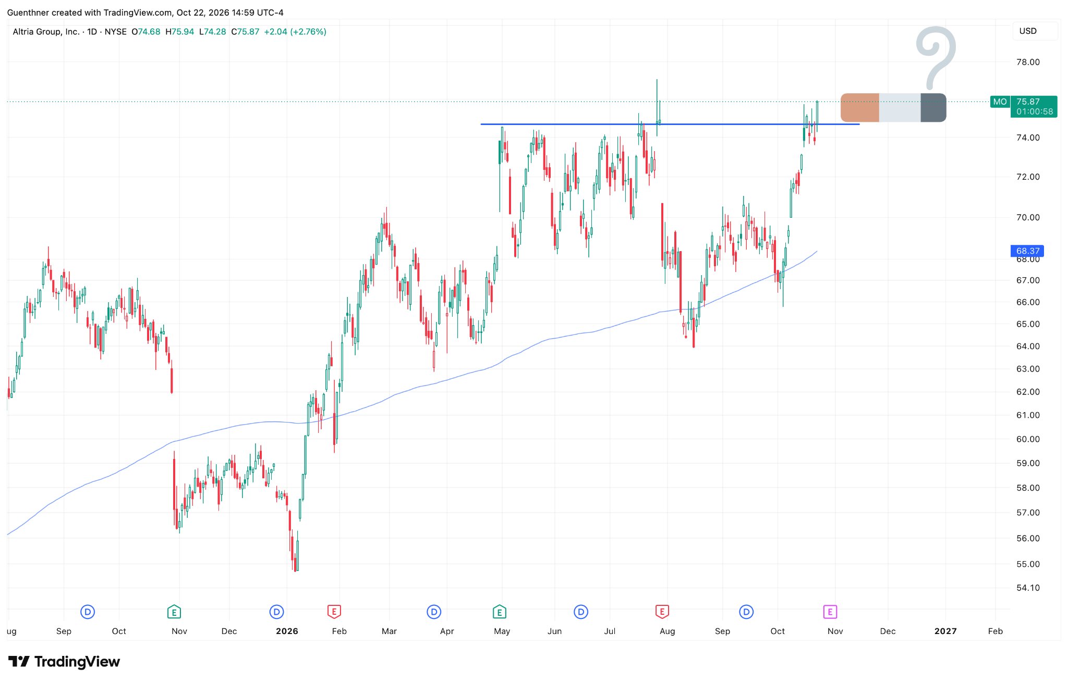The height and width of the screenshot is (683, 1068).
Task: Click the Altria Group, Inc. symbol title
Action: (x=46, y=32)
